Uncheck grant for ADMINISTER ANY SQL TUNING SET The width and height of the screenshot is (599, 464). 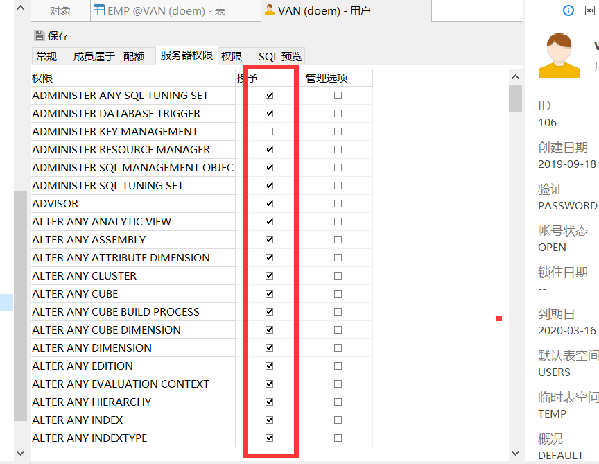point(269,96)
